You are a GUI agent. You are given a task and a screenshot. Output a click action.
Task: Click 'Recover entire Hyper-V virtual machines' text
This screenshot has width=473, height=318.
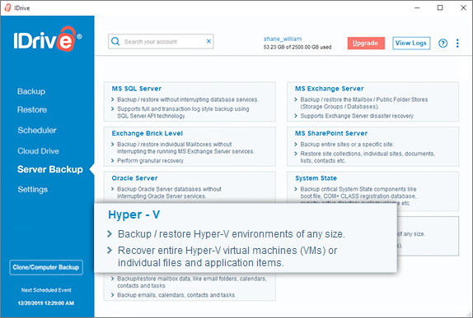point(208,251)
